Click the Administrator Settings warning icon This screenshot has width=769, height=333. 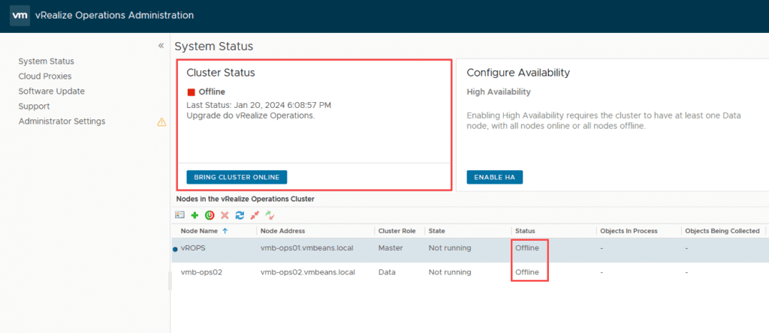click(161, 122)
